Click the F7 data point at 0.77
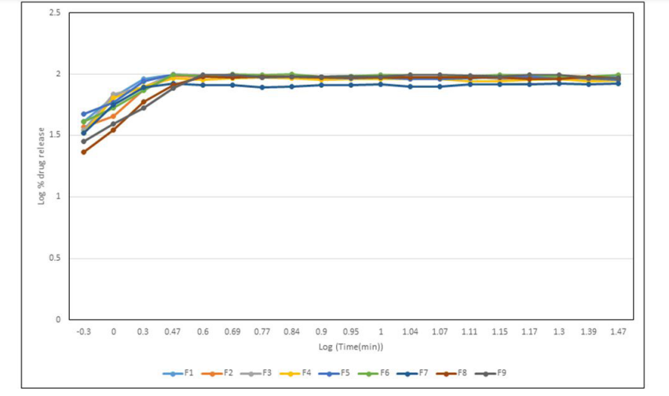Viewport: 669px width, 396px height. pos(262,87)
